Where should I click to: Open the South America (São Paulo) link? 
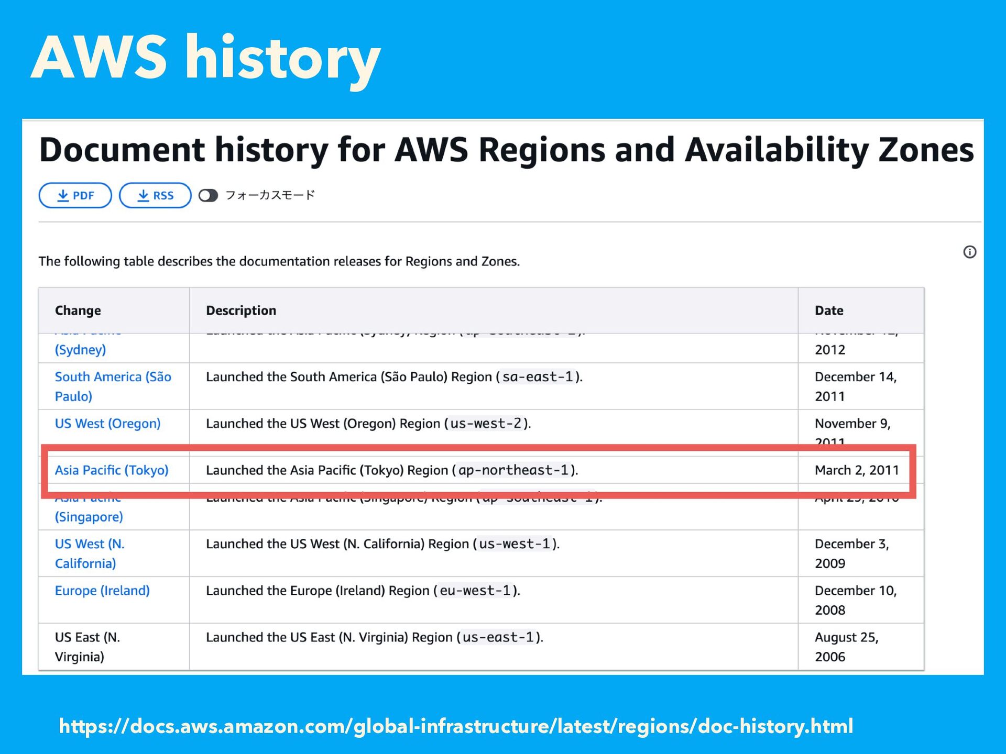[x=113, y=377]
